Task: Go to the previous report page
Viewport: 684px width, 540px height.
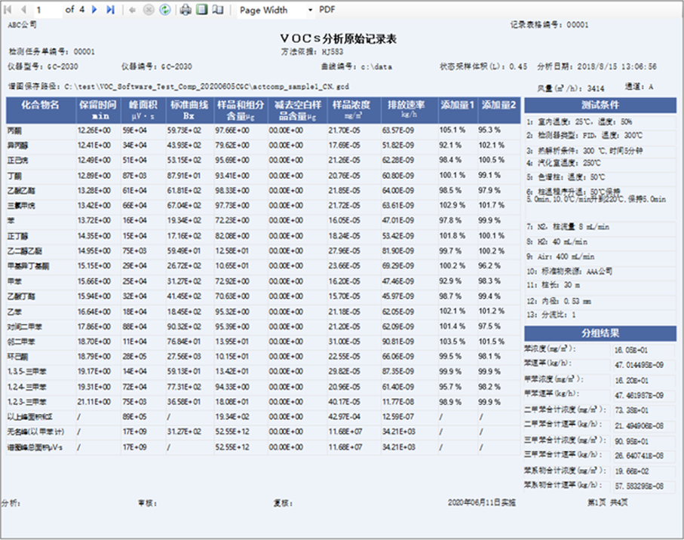Action: click(22, 10)
